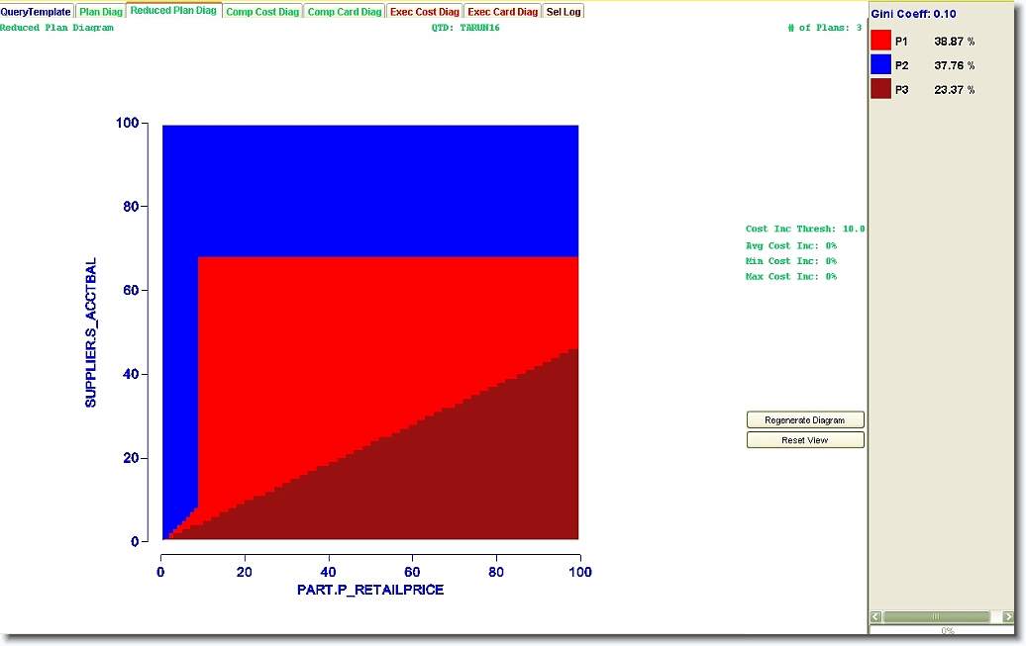Select the Reduced Plan Diag tab
The image size is (1026, 646).
[x=173, y=11]
